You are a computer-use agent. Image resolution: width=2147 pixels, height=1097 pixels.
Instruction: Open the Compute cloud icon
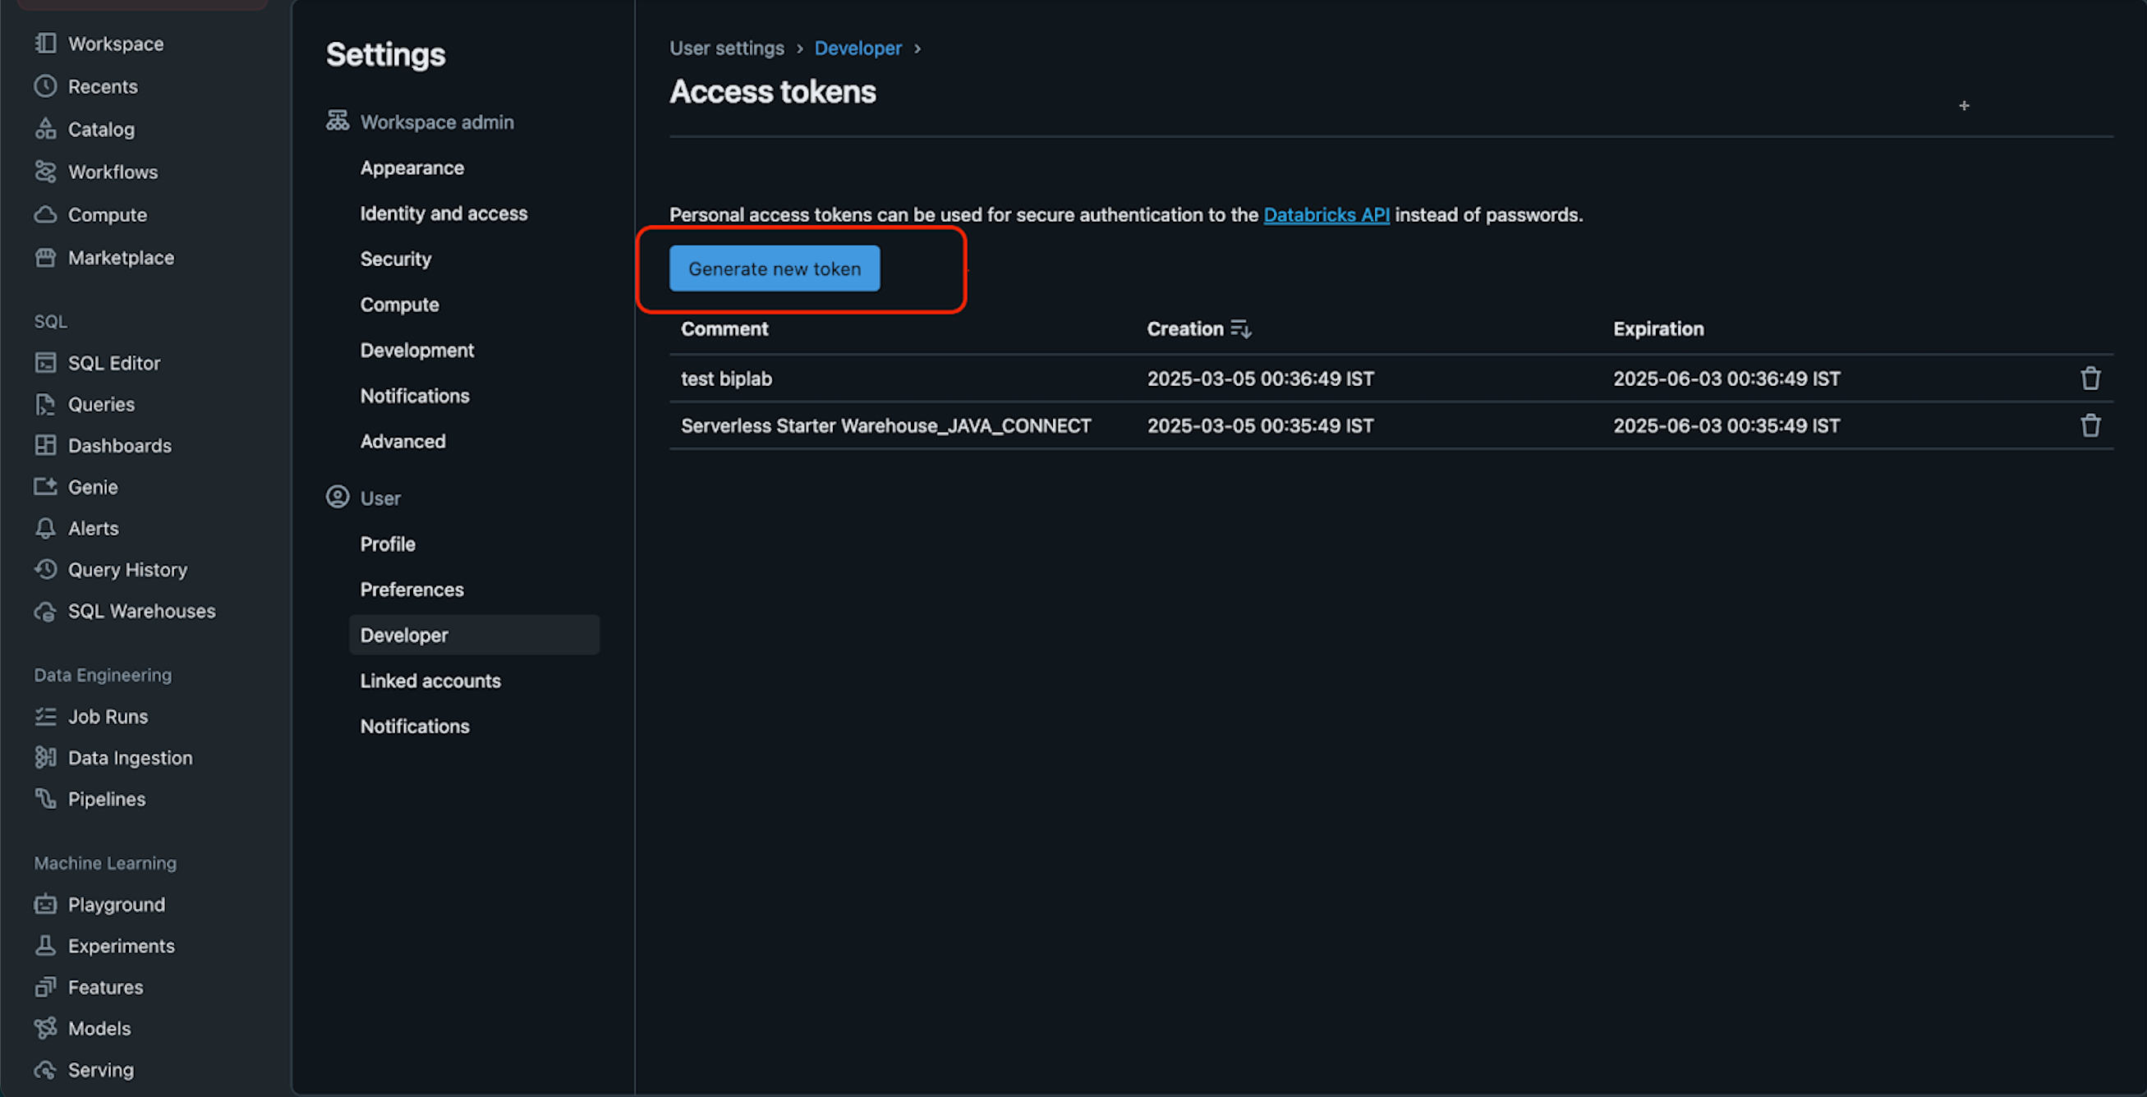point(45,215)
